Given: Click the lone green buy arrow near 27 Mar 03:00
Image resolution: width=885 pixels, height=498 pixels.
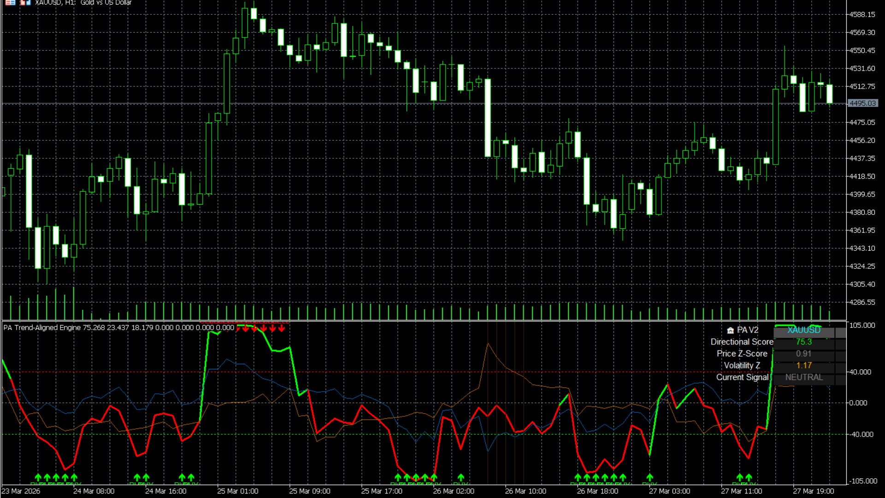Looking at the screenshot, I should 649,477.
